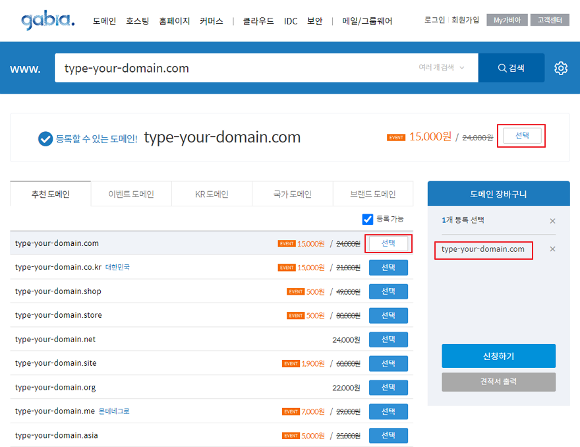Open the 메일/그룹웨어 menu

(x=367, y=21)
